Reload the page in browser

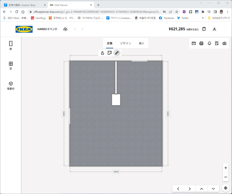coord(17,12)
